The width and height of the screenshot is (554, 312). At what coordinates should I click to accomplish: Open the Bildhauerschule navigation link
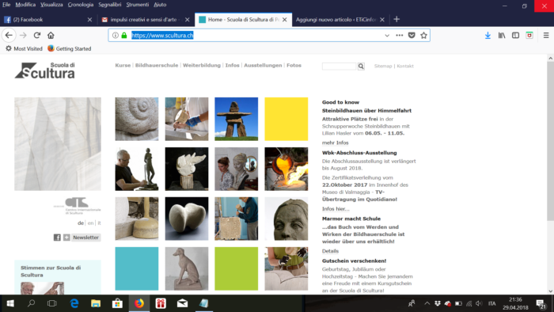[157, 66]
